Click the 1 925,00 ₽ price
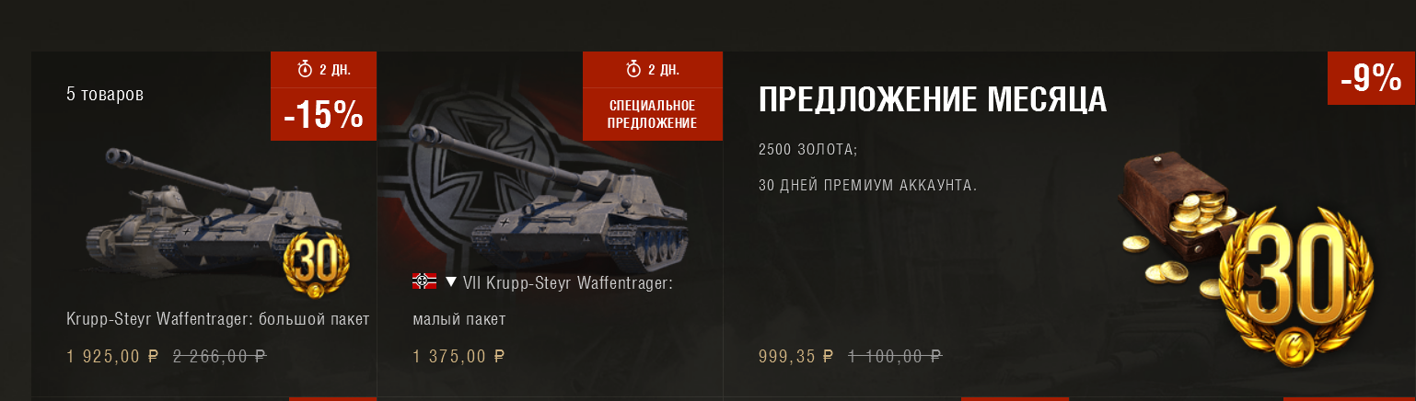Image resolution: width=1416 pixels, height=401 pixels. point(115,356)
